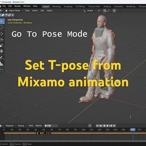This screenshot has height=146, width=146.
Task: Choose Subtract selection mode icon
Action: pos(6,15)
